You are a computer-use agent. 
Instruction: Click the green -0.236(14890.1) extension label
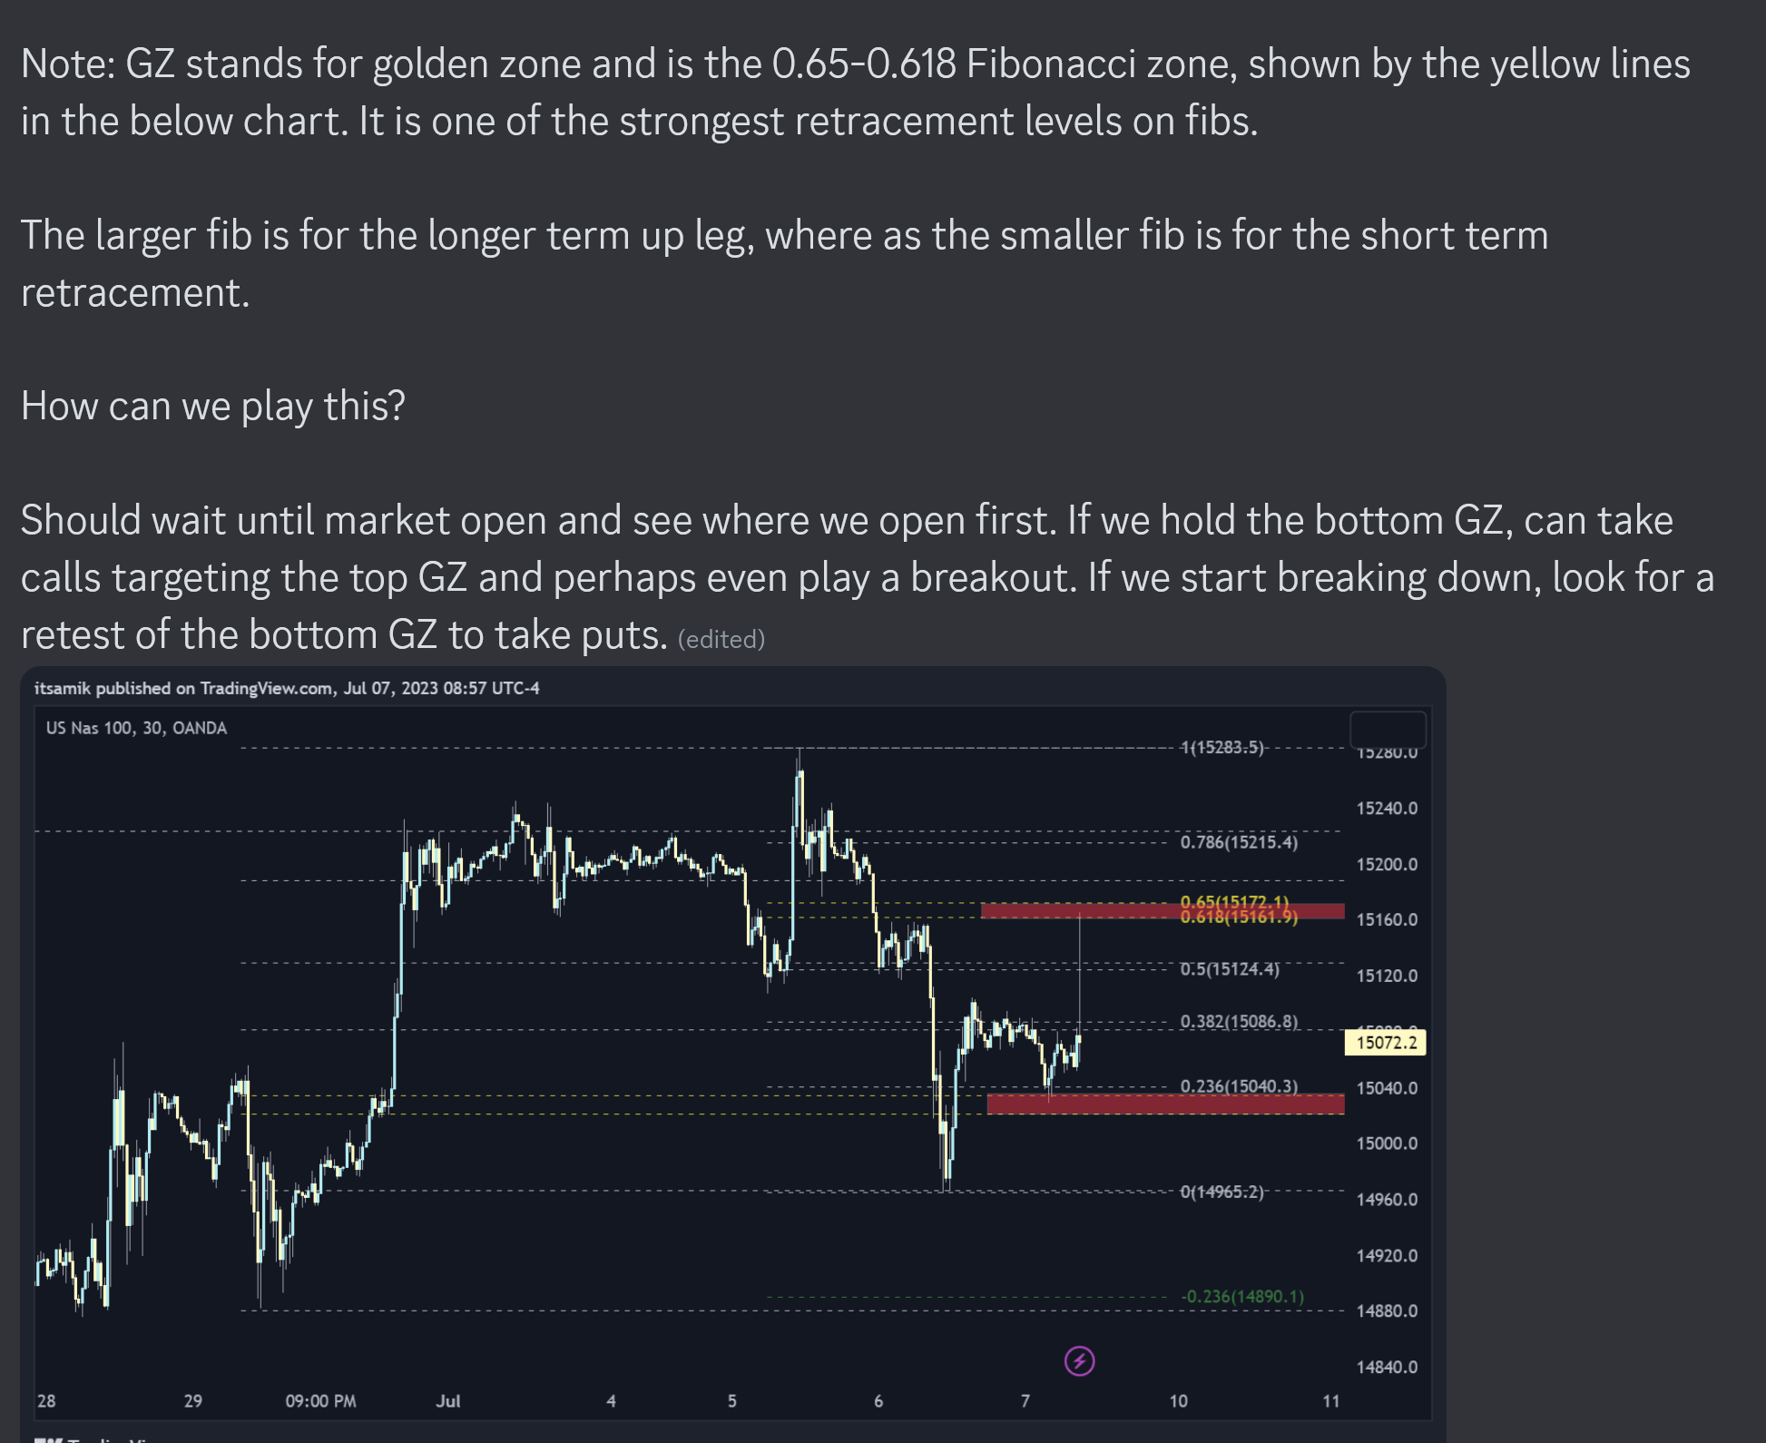1242,1296
